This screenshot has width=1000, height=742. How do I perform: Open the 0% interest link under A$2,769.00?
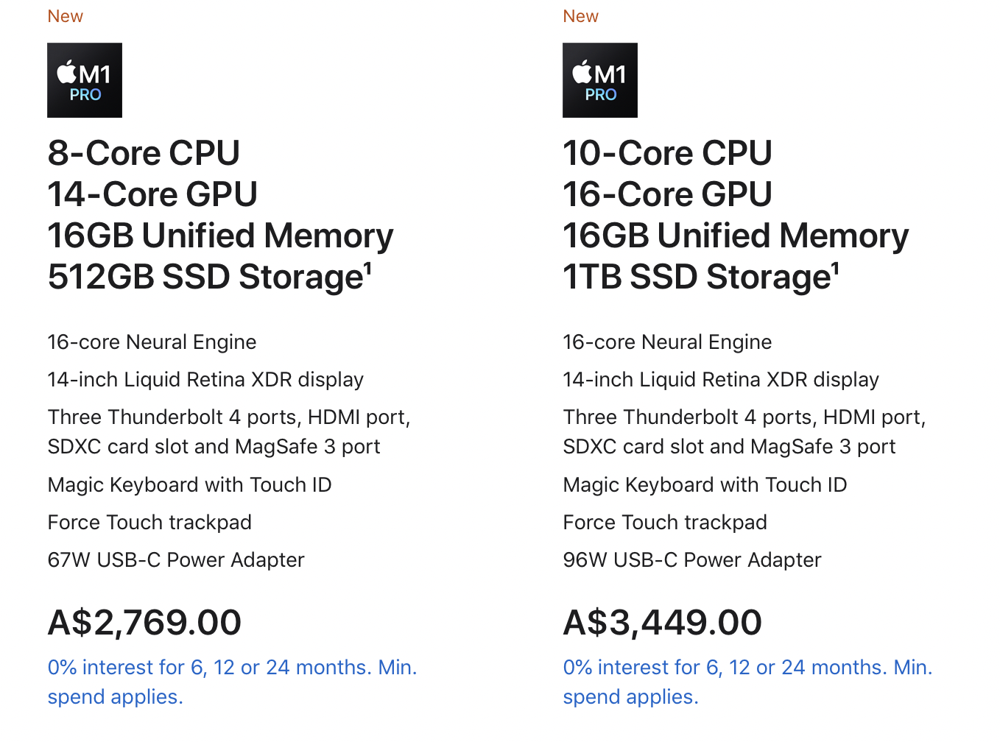click(x=232, y=682)
